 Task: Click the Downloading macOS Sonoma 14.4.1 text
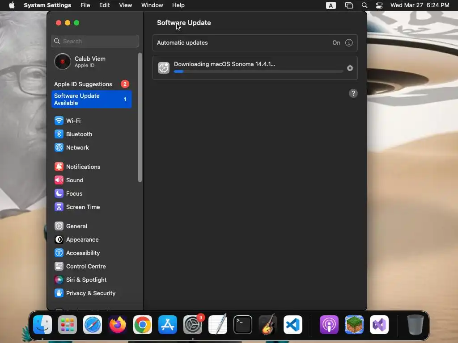[x=225, y=64]
